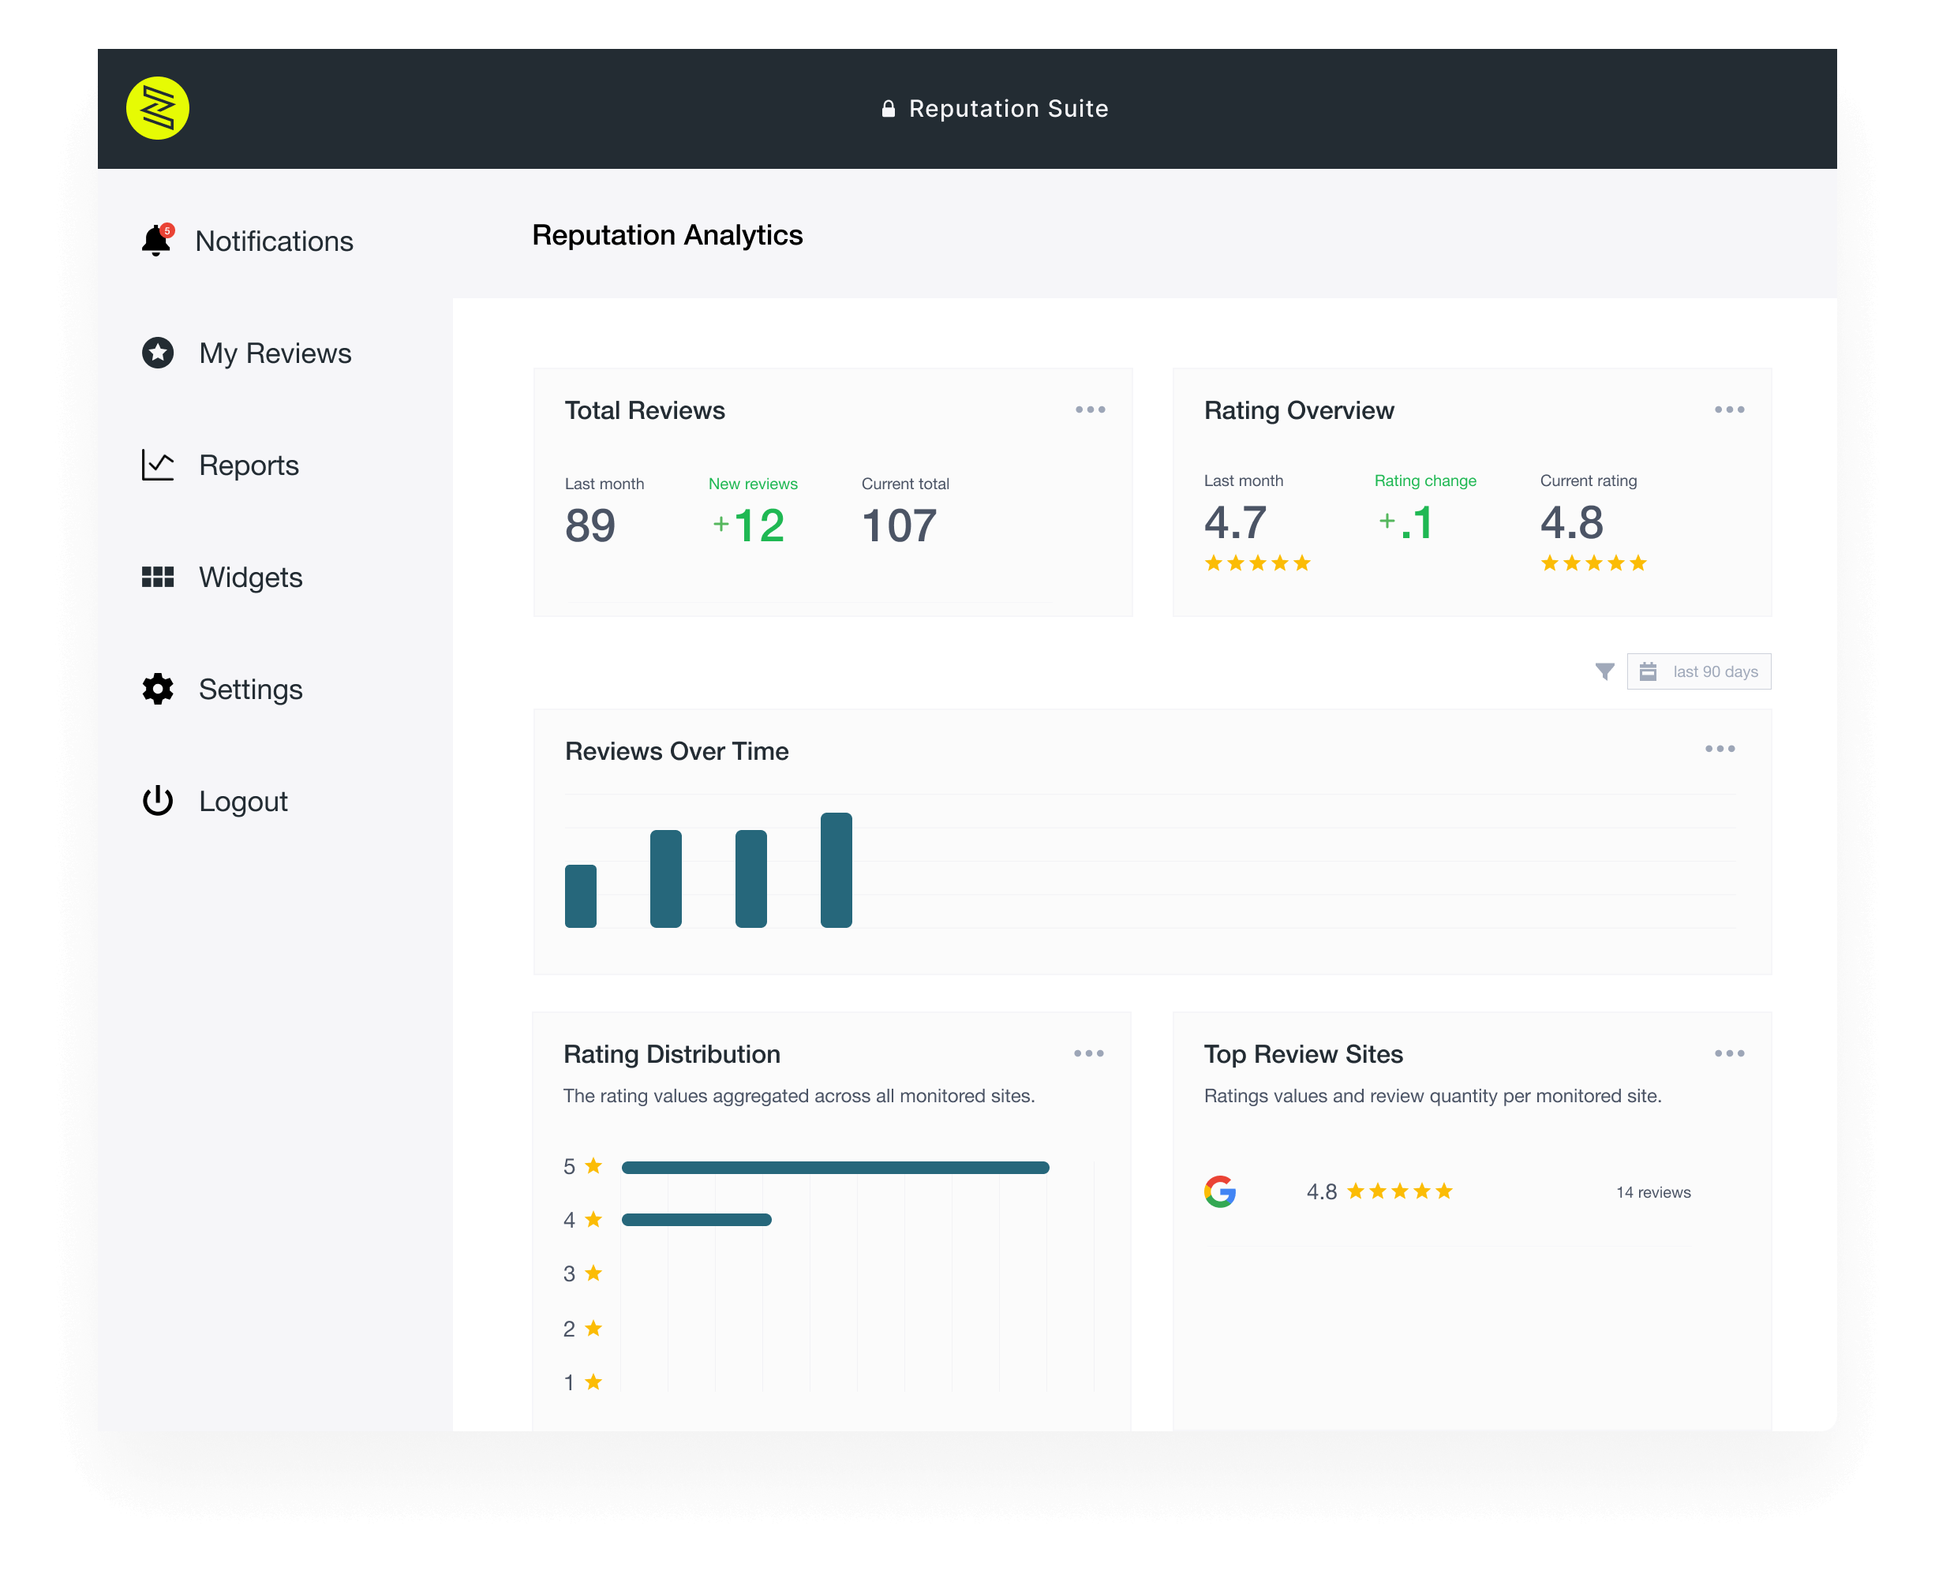Viewport: 1935px width, 1578px height.
Task: Click the 4-star distribution bar
Action: point(697,1220)
